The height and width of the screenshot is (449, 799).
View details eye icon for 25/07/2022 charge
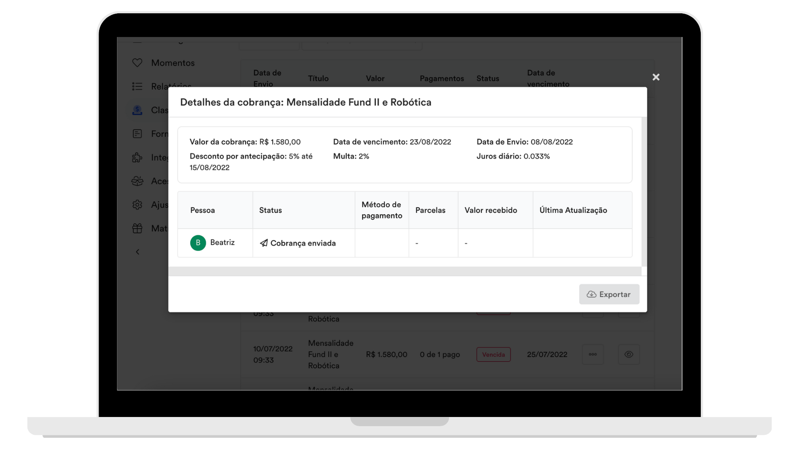coord(629,355)
